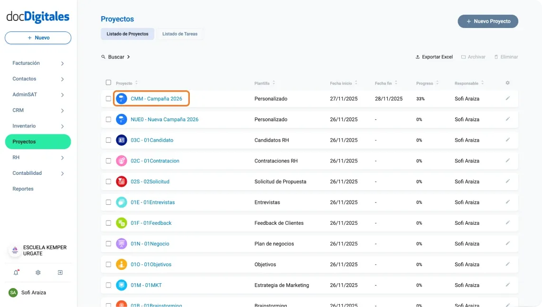Click the edit pencil for NUE0 - Nueva Campaña 2026
This screenshot has height=307, width=542.
(508, 119)
